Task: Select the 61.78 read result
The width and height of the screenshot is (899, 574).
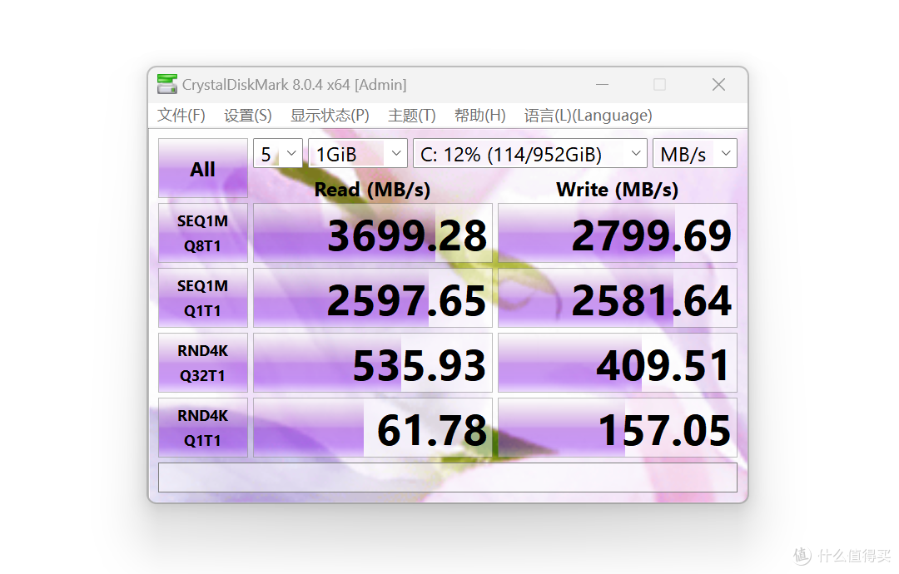Action: (373, 428)
